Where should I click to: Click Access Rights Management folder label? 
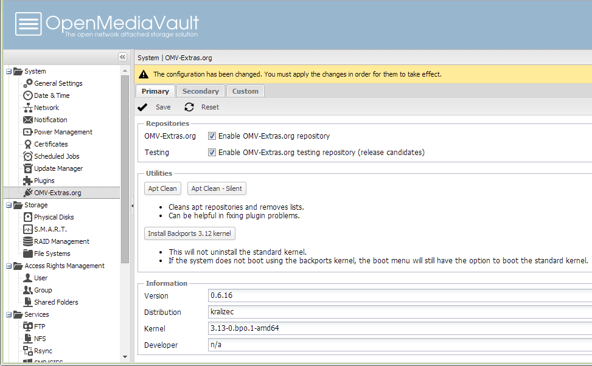tap(64, 266)
